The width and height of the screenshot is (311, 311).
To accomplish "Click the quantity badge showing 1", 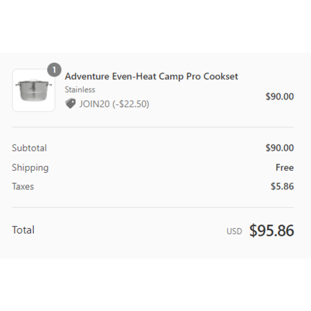I will tap(54, 70).
